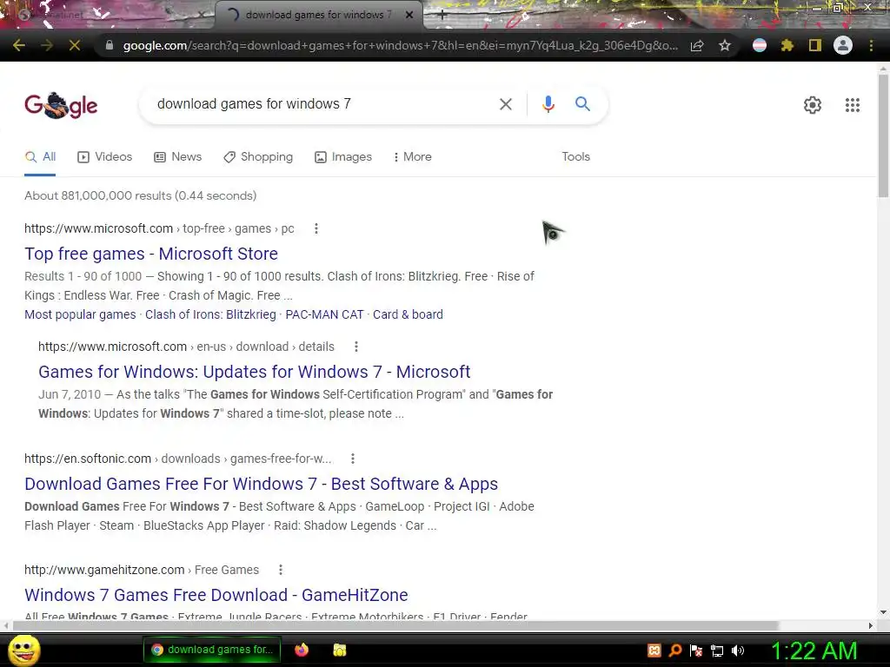Open Download Games Free For Windows 7 result
890x667 pixels.
(261, 484)
